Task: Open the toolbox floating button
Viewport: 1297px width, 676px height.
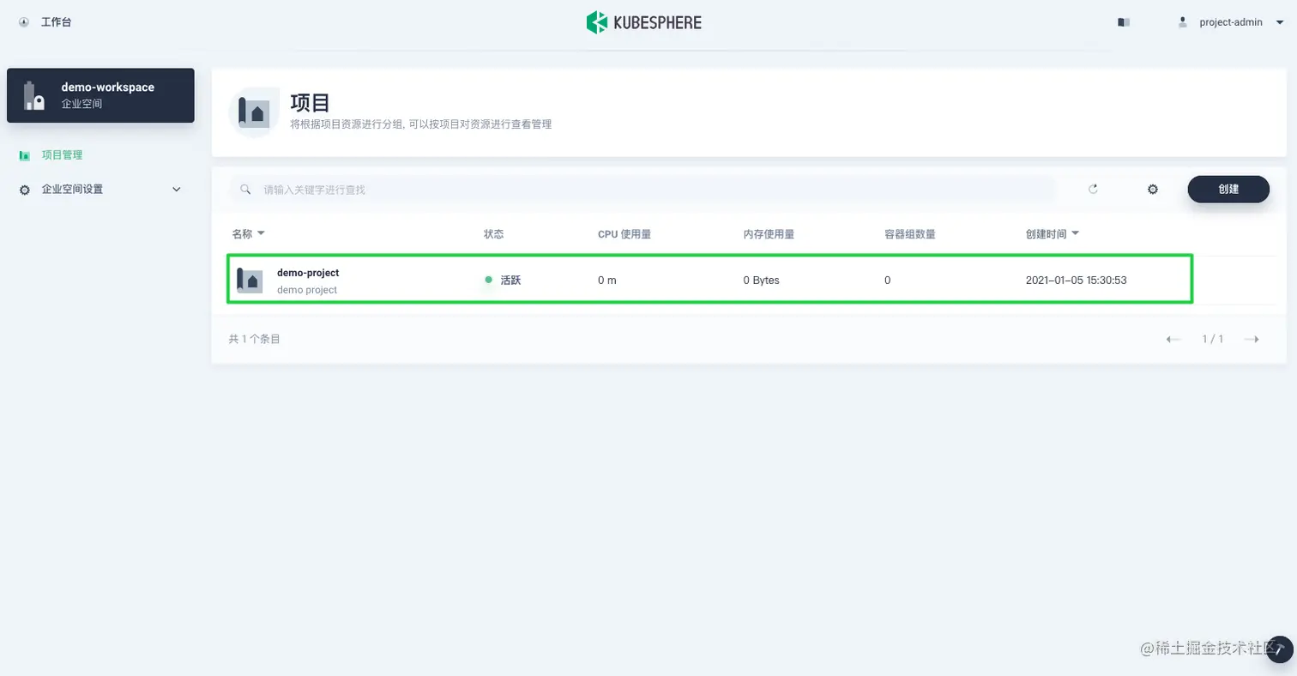Action: (x=1279, y=649)
